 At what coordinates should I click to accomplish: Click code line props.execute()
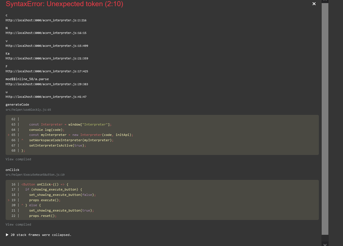point(45,200)
